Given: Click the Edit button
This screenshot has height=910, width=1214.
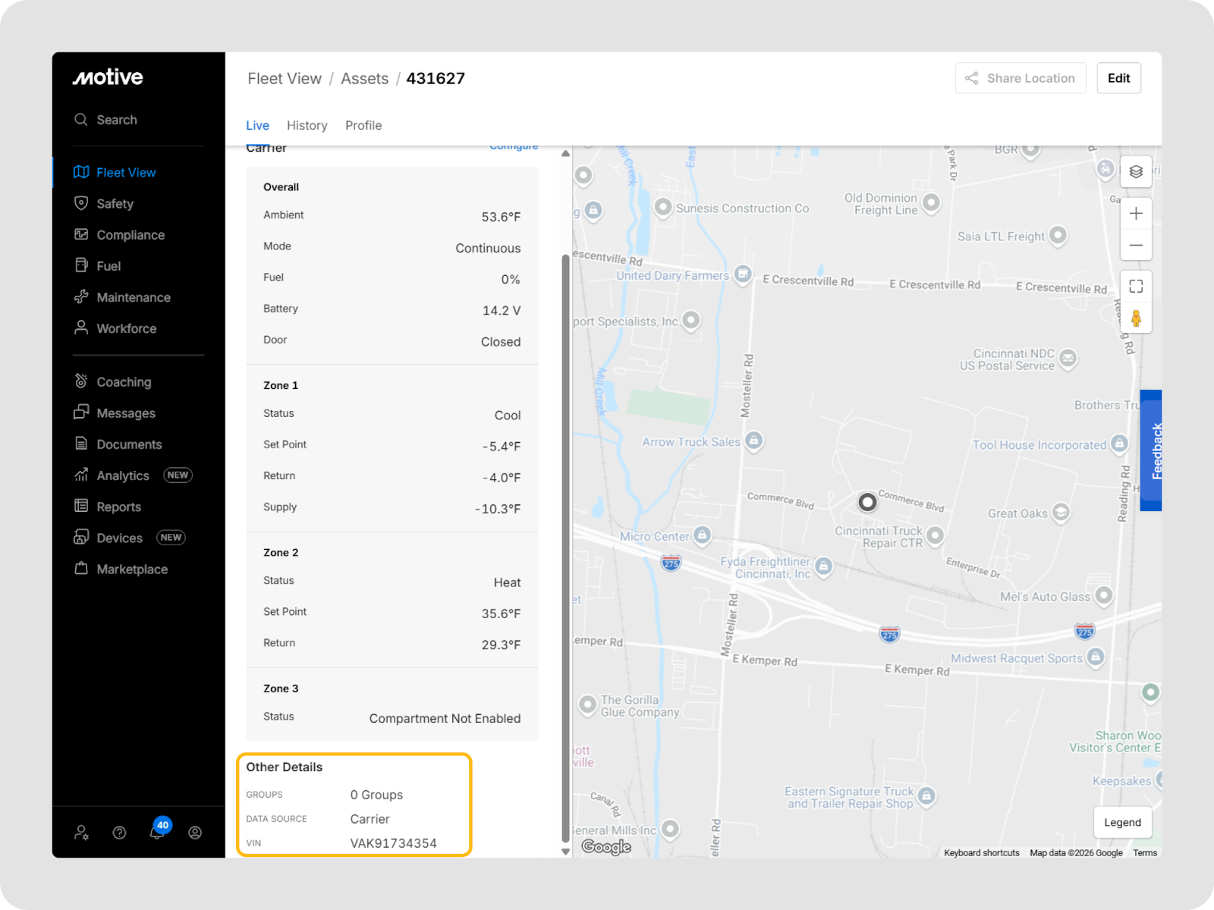Looking at the screenshot, I should click(x=1118, y=78).
